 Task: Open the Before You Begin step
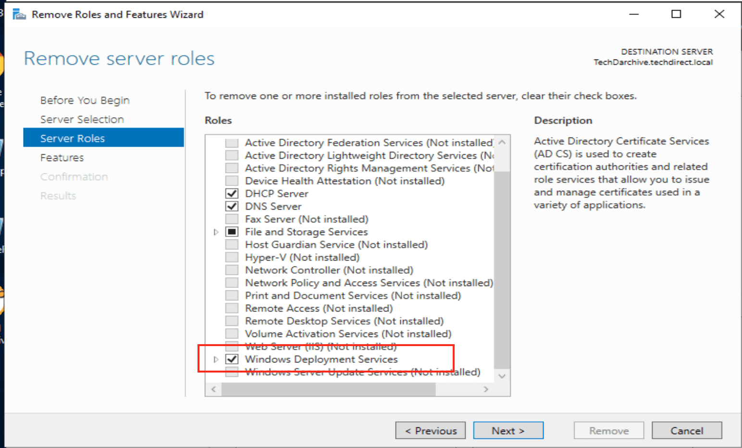(x=85, y=100)
